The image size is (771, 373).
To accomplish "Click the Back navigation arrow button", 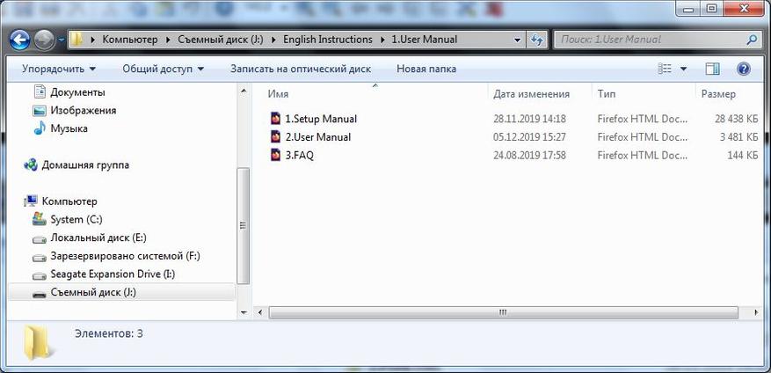I will [20, 40].
